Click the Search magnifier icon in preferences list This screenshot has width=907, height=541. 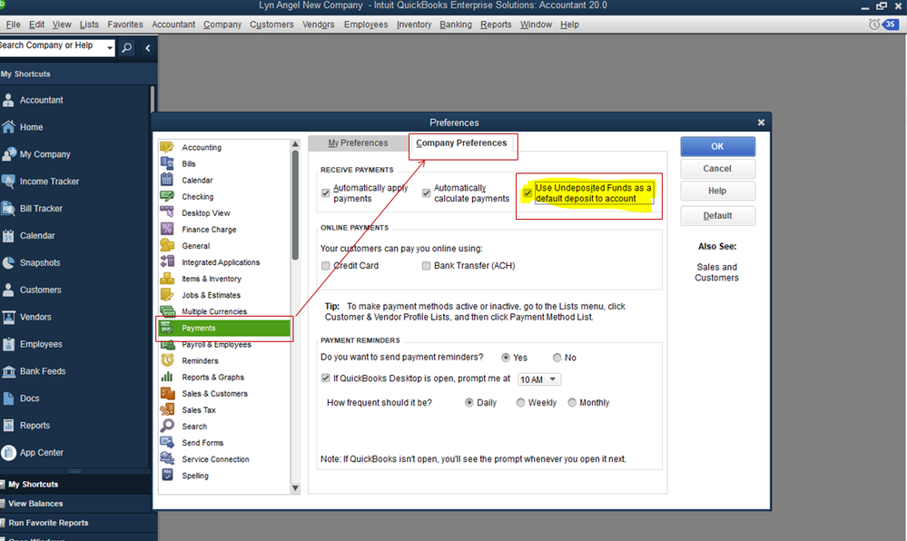[167, 426]
